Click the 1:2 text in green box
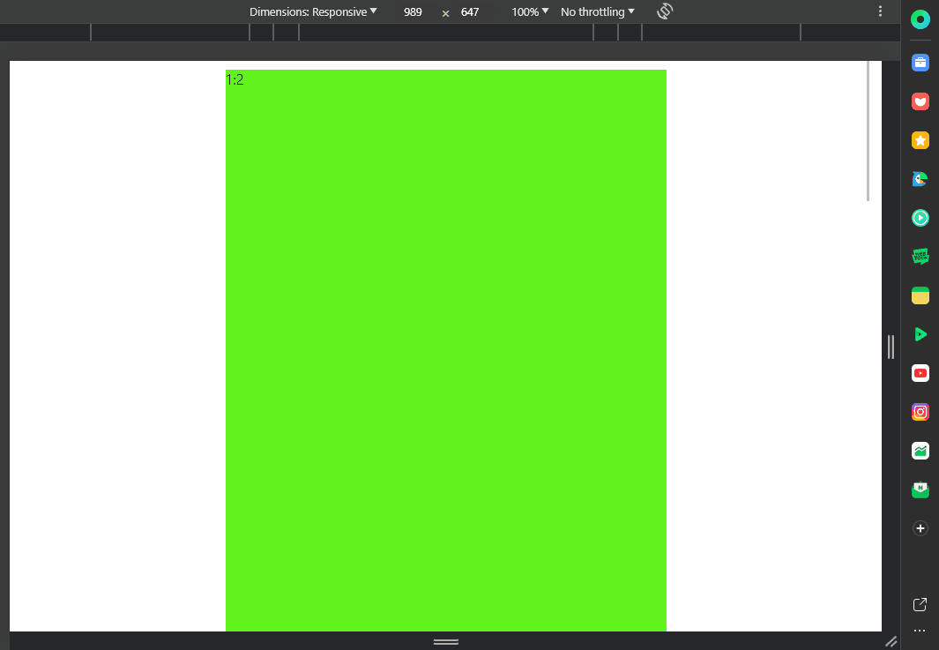Screen dimensions: 939x650 (x=235, y=79)
